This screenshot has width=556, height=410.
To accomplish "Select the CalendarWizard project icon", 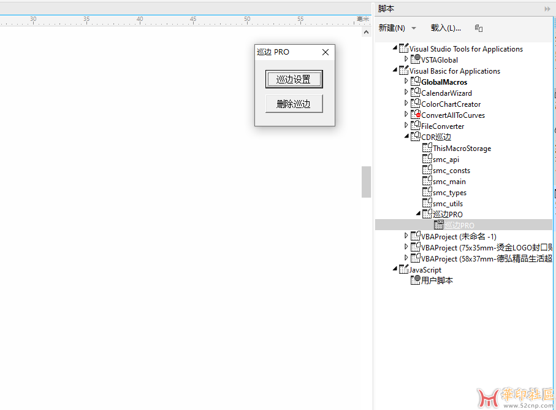I will (415, 93).
